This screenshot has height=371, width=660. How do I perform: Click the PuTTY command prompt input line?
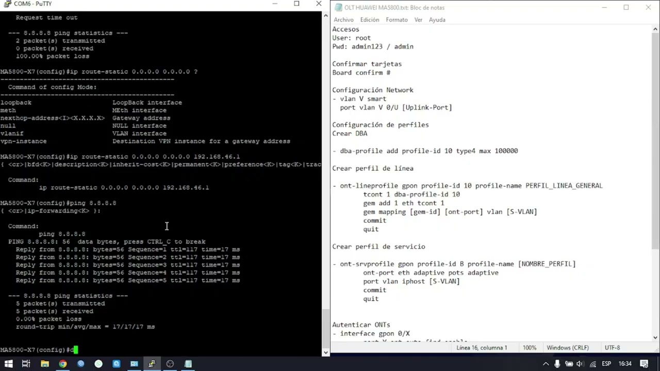pos(39,350)
